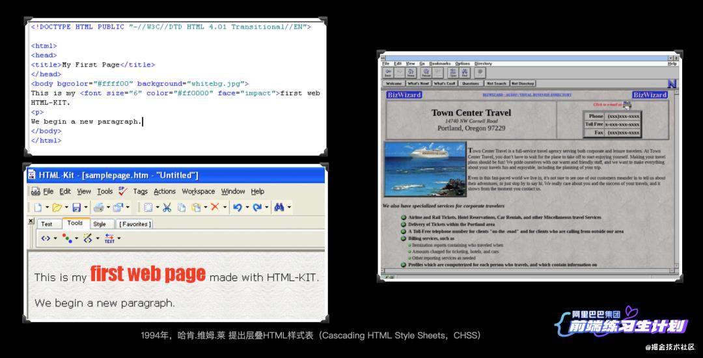The width and height of the screenshot is (703, 358).
Task: Click the Paste clipboard icon
Action: tap(197, 208)
